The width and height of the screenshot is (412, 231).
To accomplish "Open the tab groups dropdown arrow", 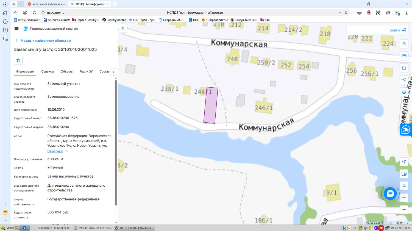I will click(x=21, y=4).
